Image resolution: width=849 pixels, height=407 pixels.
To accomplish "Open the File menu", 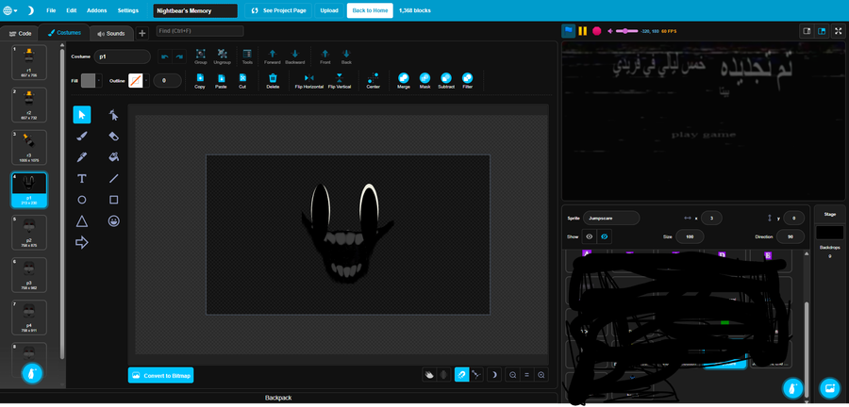I will 51,10.
